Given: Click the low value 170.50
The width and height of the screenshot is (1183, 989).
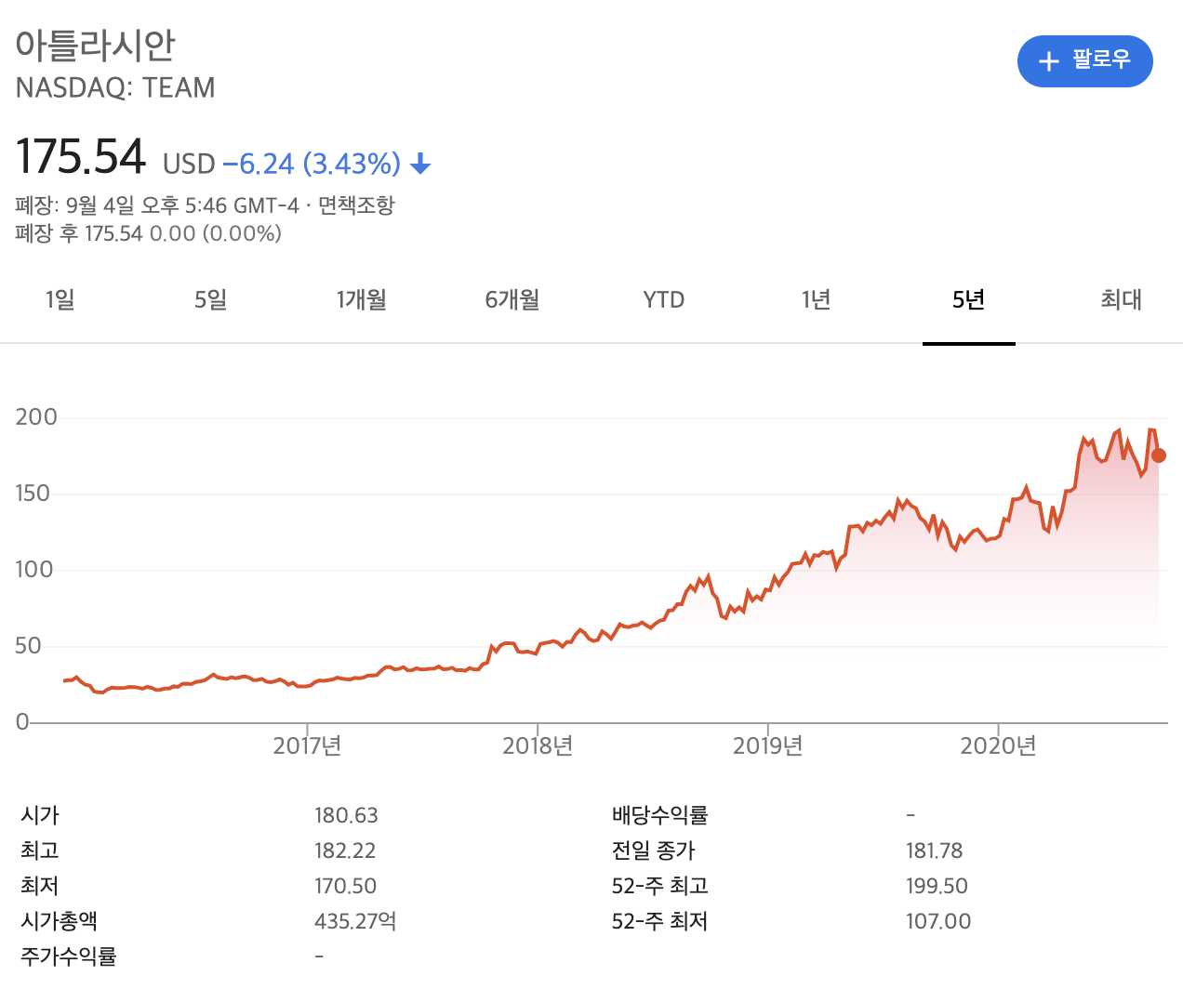Looking at the screenshot, I should [346, 886].
